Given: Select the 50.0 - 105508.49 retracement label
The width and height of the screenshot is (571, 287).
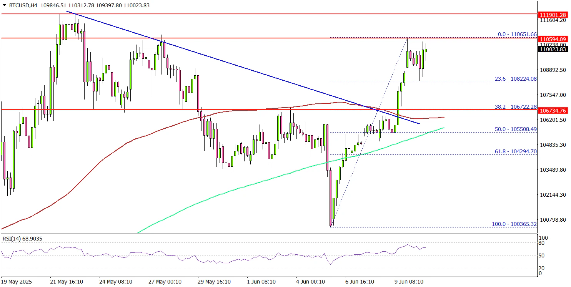Looking at the screenshot, I should coord(515,129).
